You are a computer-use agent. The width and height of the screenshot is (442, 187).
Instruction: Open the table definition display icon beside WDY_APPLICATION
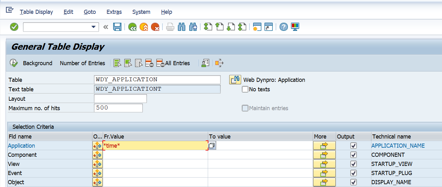coord(235,79)
